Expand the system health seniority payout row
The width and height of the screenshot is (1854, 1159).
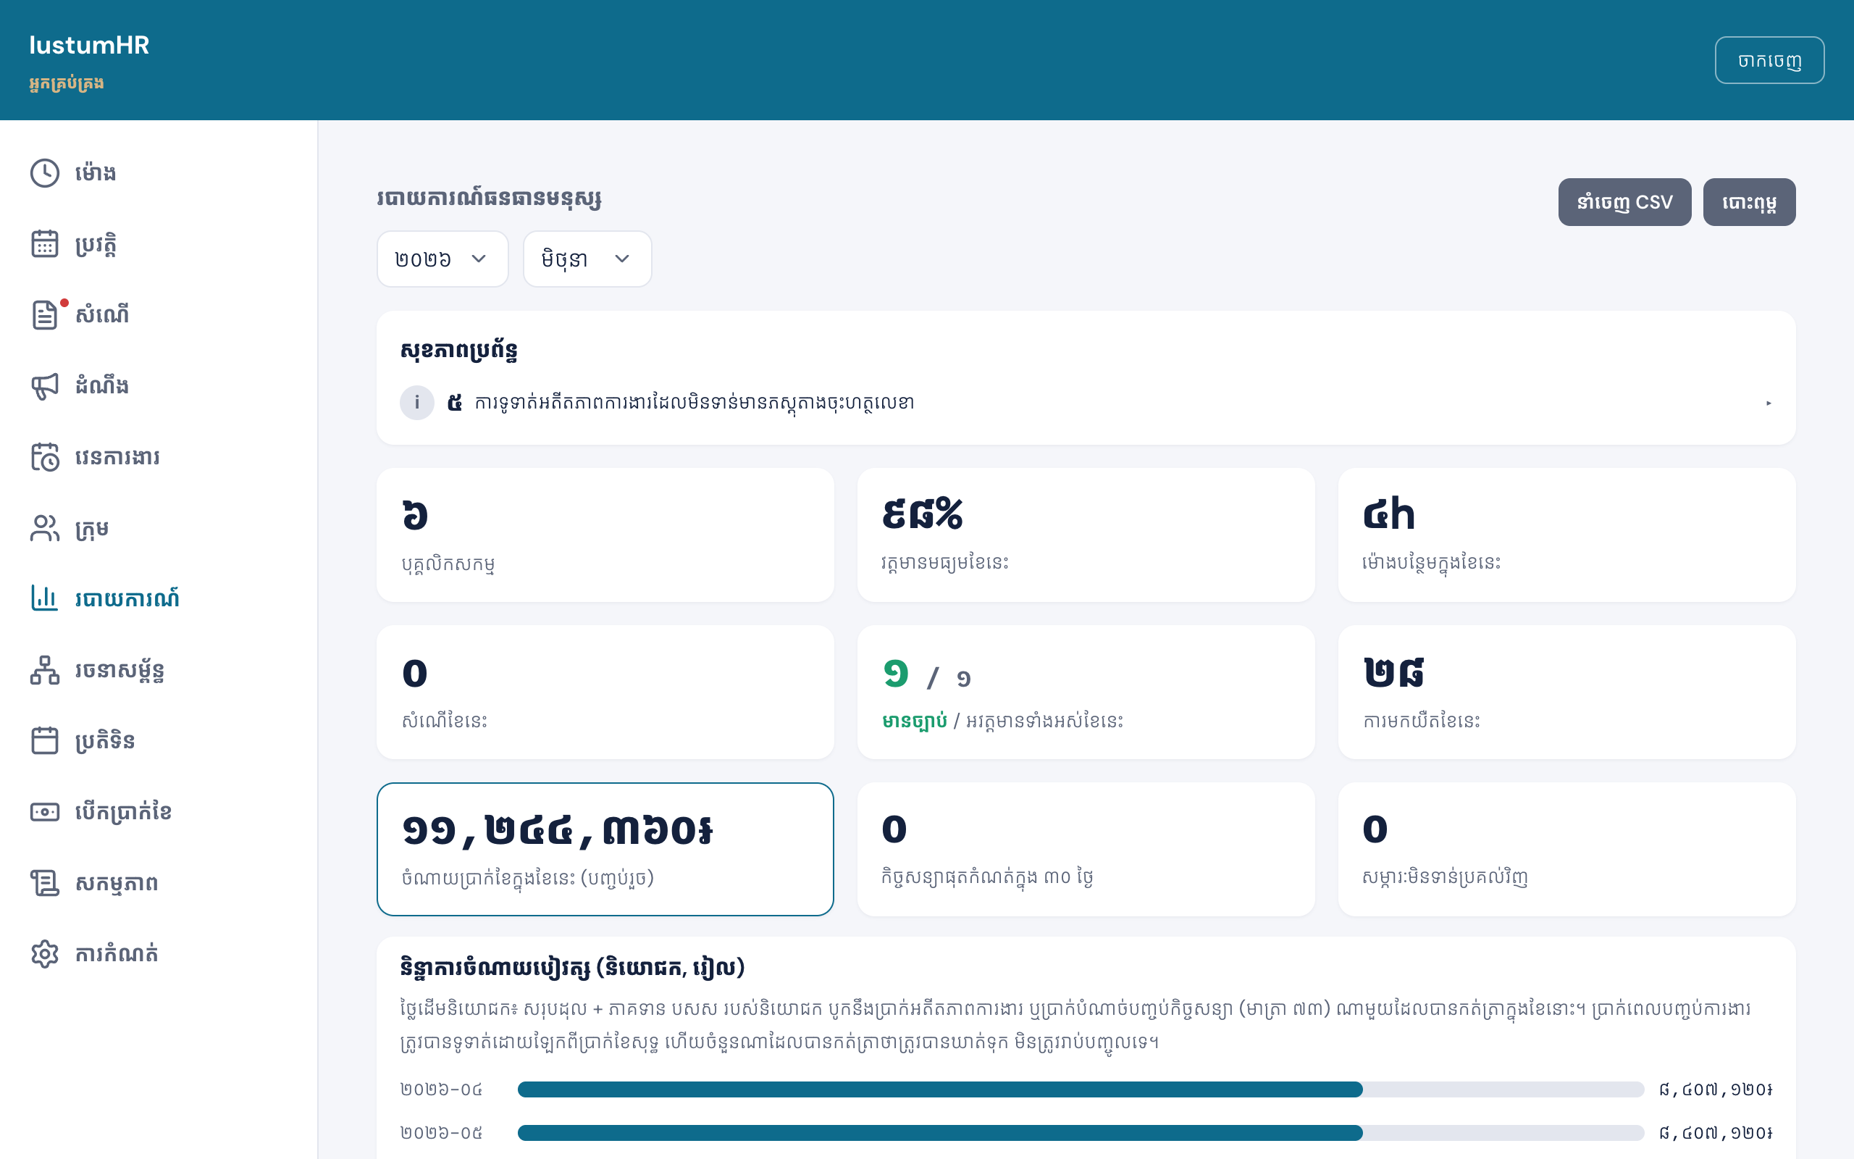point(1086,403)
